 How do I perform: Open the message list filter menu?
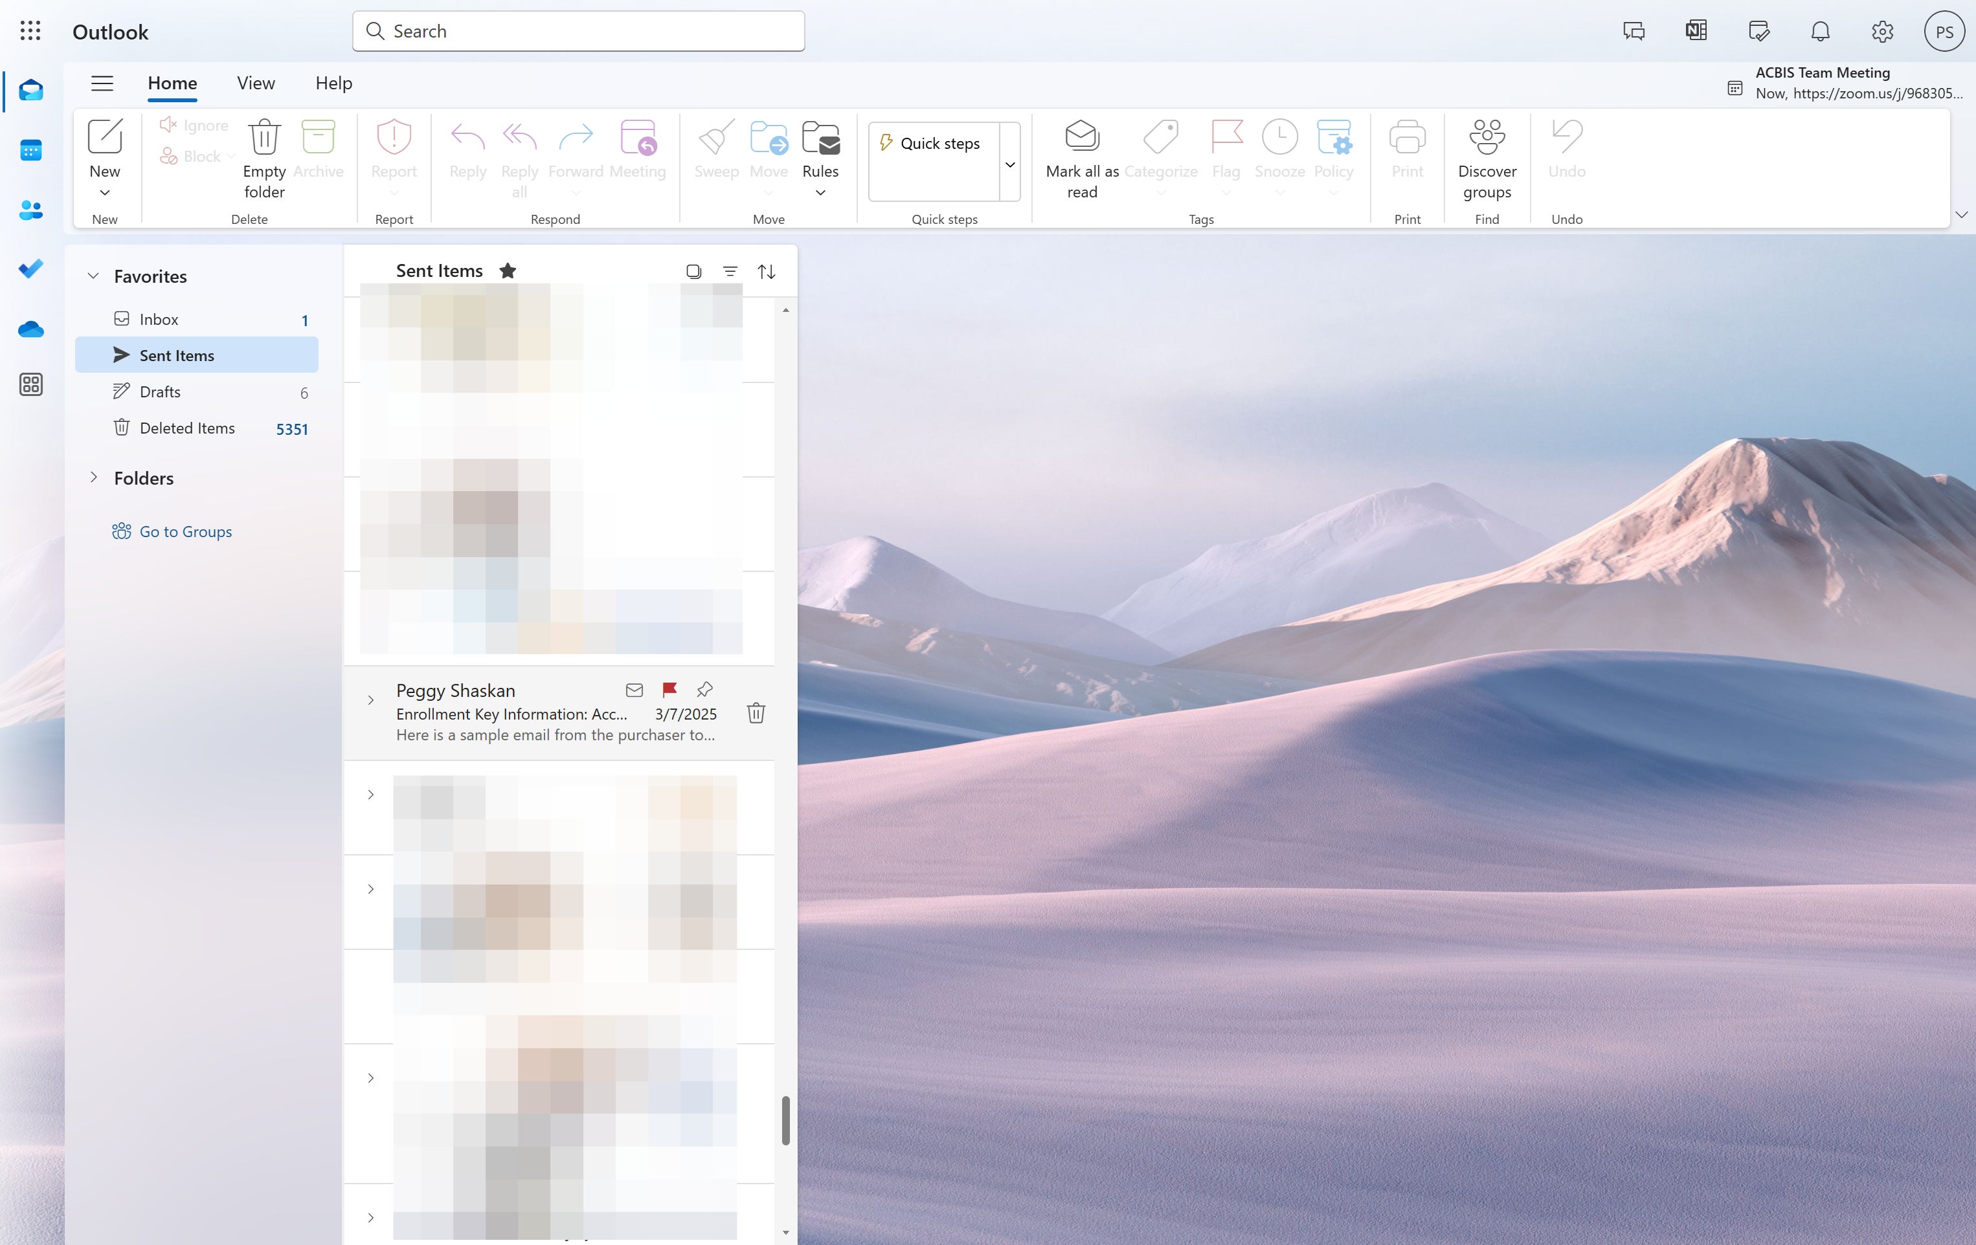pyautogui.click(x=730, y=272)
